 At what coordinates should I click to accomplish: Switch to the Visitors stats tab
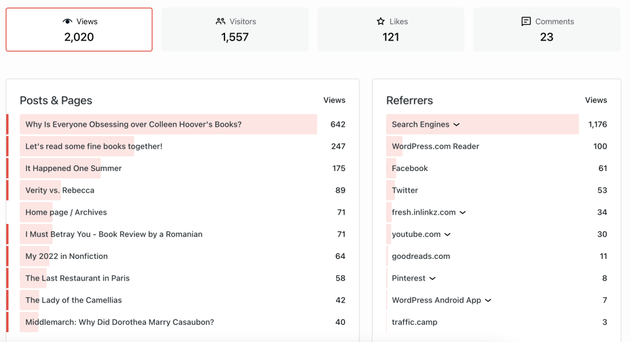coord(234,30)
